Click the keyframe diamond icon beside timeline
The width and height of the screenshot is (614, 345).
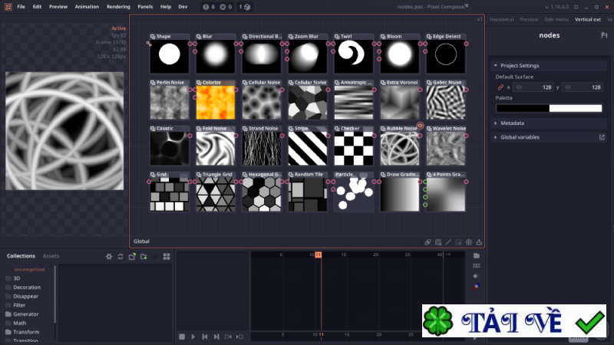(x=476, y=275)
